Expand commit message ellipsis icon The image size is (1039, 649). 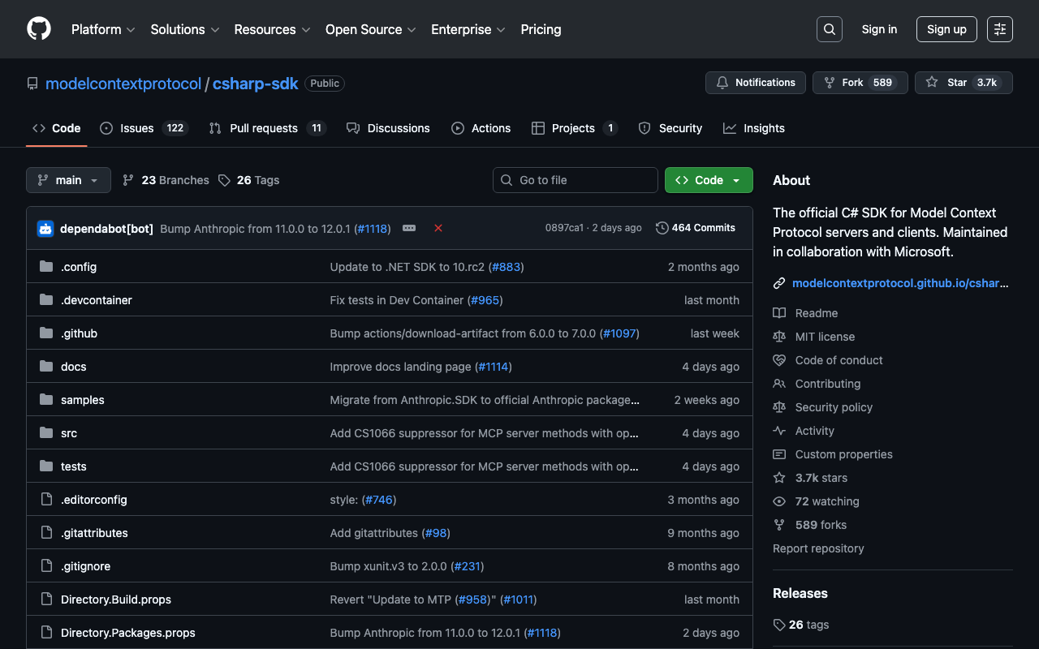(x=409, y=229)
